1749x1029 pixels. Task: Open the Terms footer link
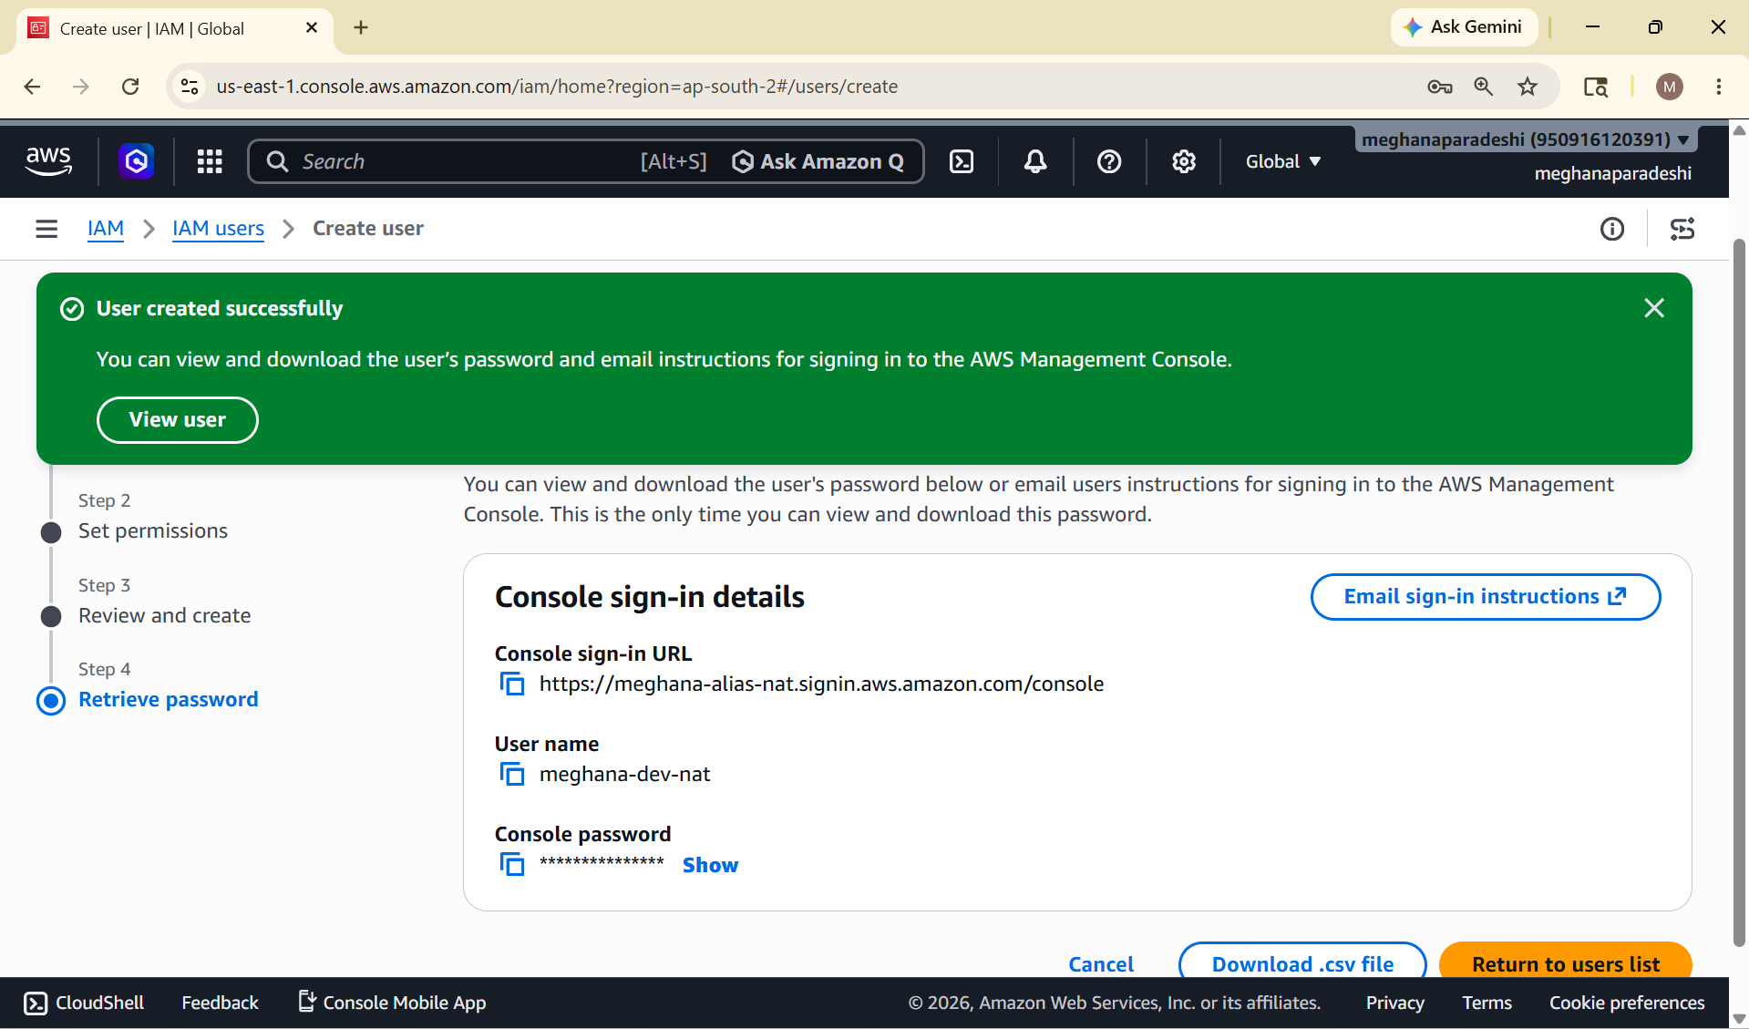tap(1487, 1003)
